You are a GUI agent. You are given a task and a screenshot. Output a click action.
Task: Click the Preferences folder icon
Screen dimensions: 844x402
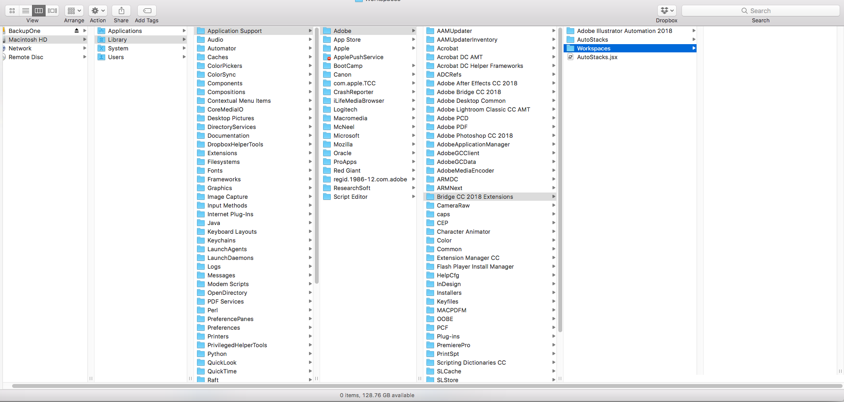tap(201, 328)
